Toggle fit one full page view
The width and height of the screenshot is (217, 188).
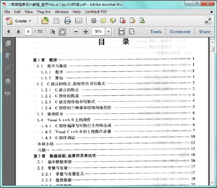(x=132, y=32)
